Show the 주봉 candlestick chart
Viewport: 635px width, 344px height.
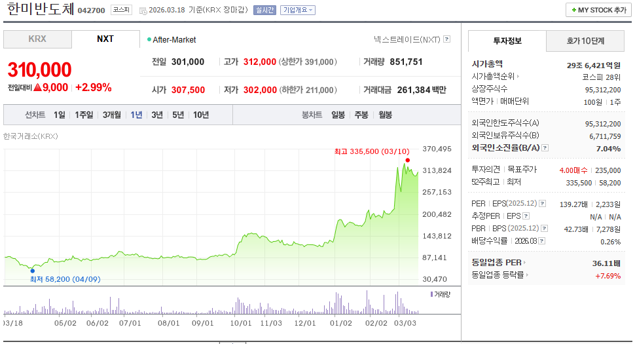click(x=361, y=115)
